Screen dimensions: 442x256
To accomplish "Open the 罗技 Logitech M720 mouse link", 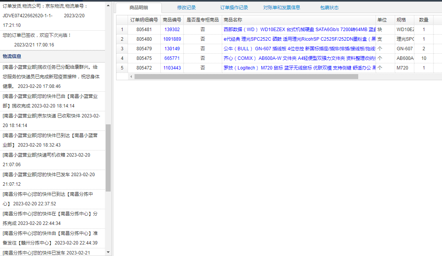I will pos(299,68).
